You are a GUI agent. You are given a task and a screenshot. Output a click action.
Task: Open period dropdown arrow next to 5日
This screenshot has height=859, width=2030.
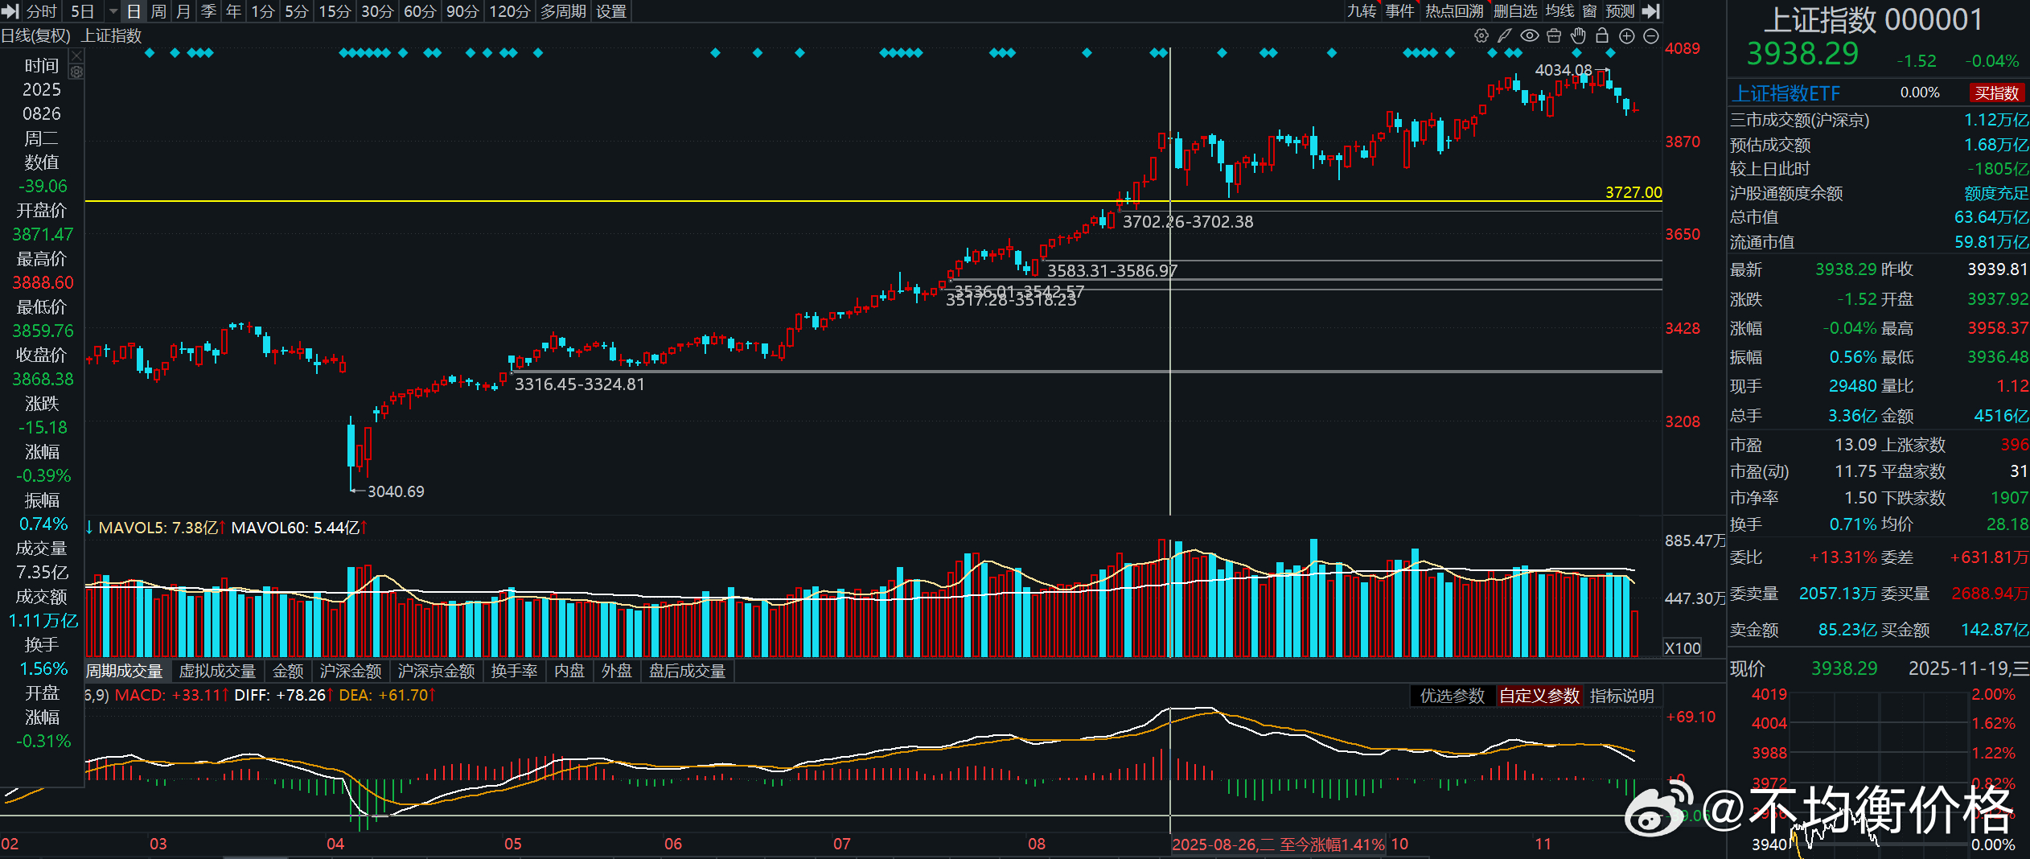pos(113,11)
